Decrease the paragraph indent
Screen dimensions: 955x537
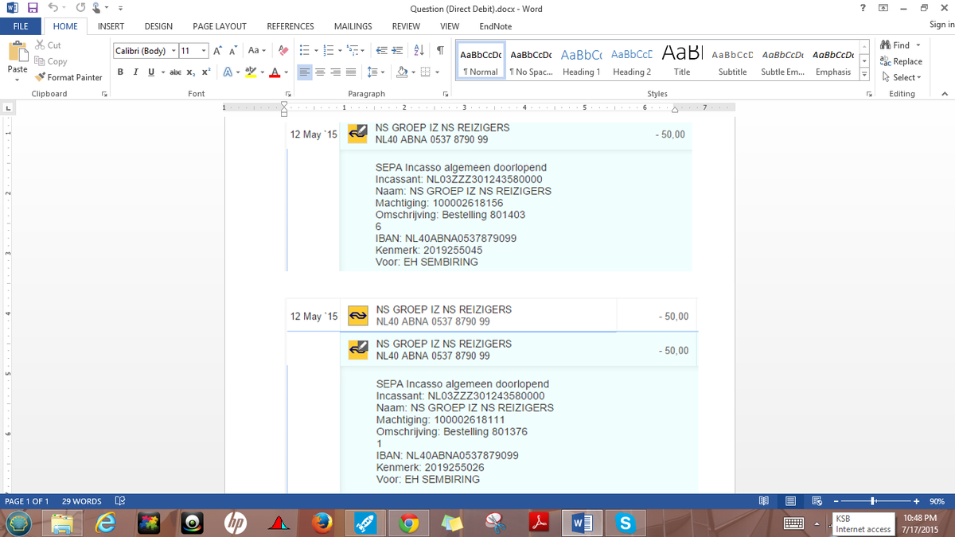pos(381,51)
